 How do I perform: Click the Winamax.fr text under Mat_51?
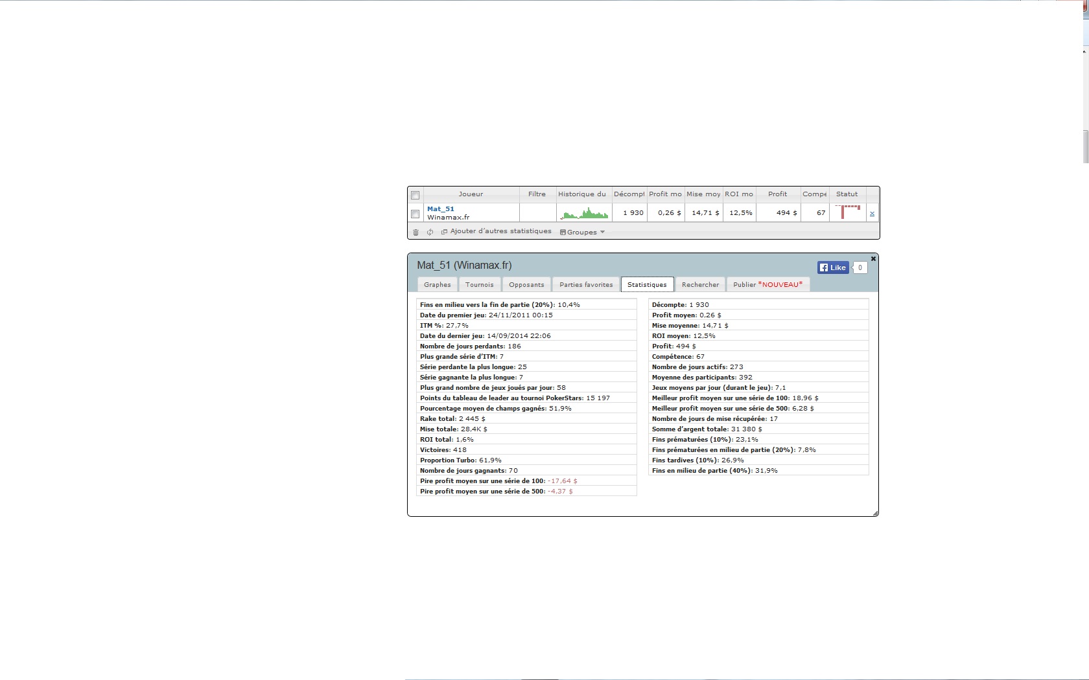coord(448,217)
